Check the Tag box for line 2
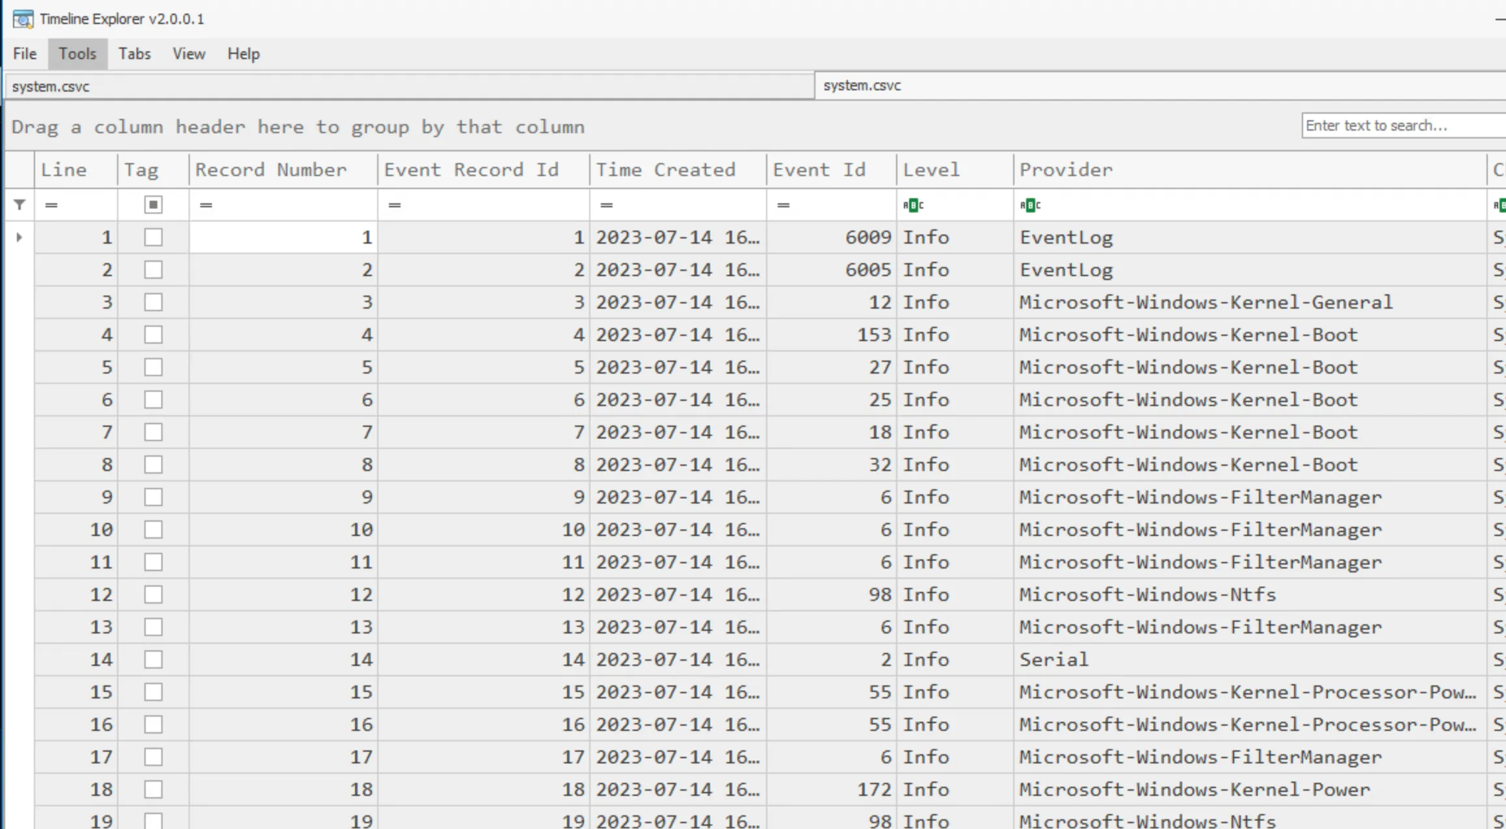Screen dimensions: 1506x829 [153, 270]
